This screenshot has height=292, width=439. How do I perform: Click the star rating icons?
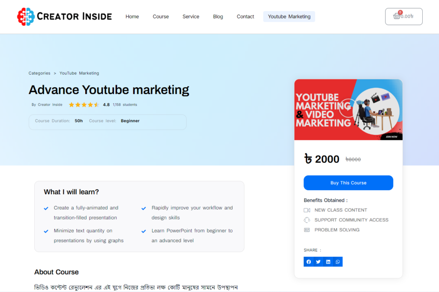click(x=84, y=104)
